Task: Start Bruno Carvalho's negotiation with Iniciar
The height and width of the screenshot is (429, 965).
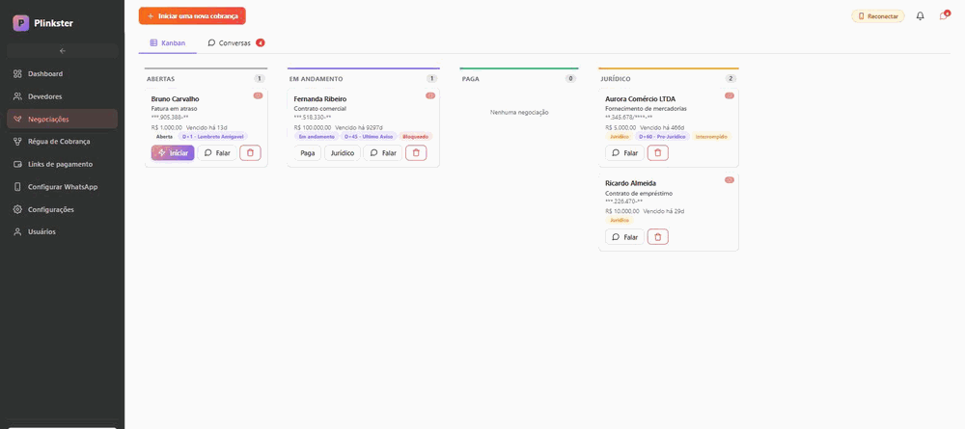Action: click(x=173, y=153)
